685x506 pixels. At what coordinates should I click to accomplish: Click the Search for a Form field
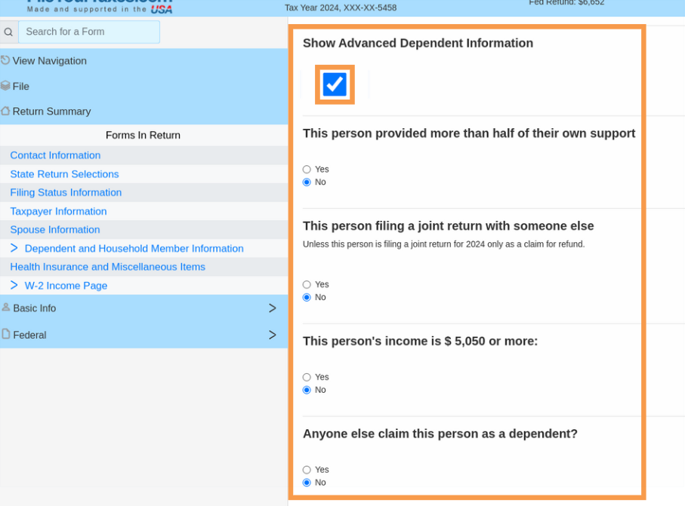[89, 32]
